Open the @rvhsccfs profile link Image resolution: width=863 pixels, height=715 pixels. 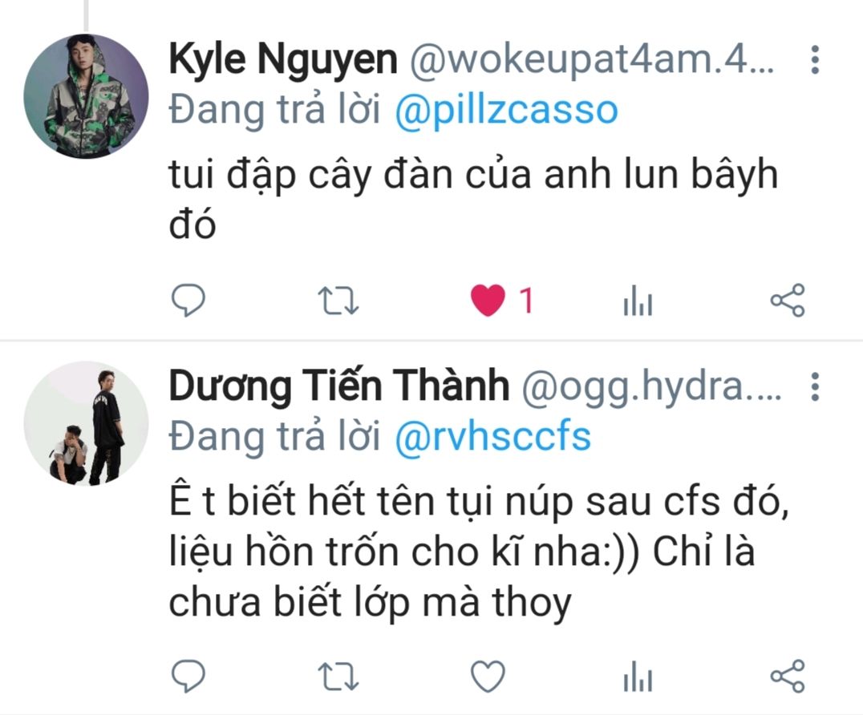[492, 437]
